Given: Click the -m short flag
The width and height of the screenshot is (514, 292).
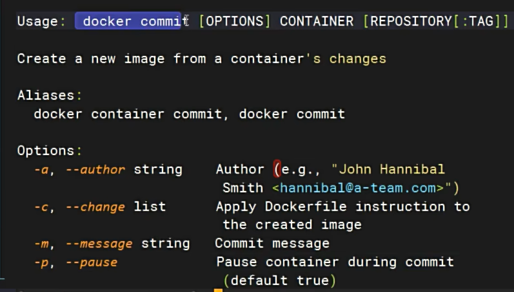Looking at the screenshot, I should [x=42, y=244].
